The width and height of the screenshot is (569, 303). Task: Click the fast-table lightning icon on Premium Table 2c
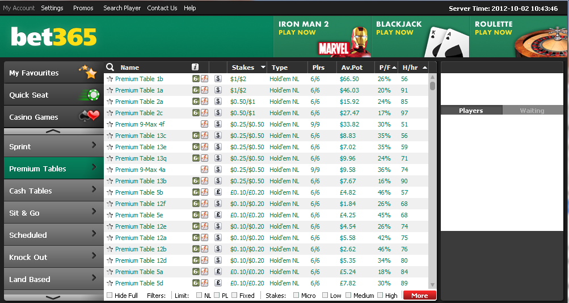click(205, 113)
